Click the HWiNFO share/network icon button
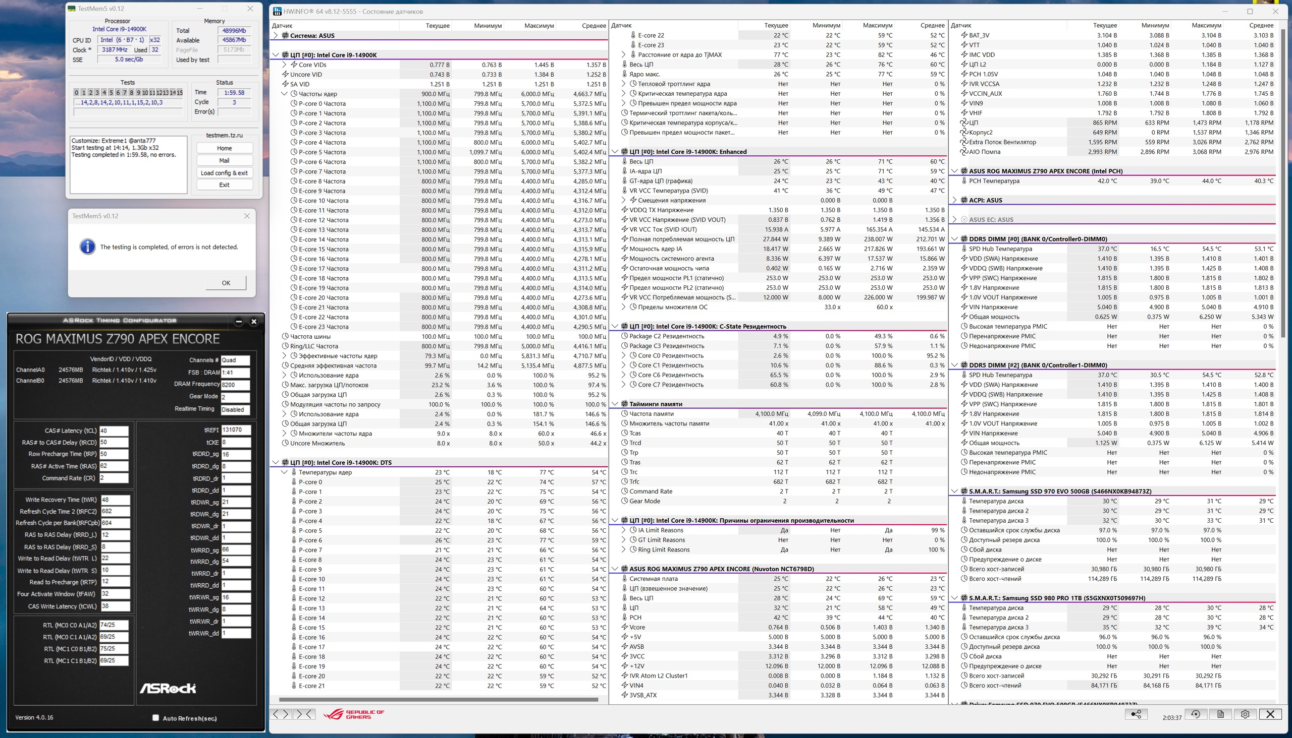 1136,714
